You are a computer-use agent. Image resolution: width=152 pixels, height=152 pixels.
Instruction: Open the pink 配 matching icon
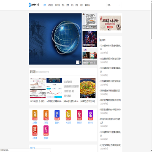coord(46,130)
